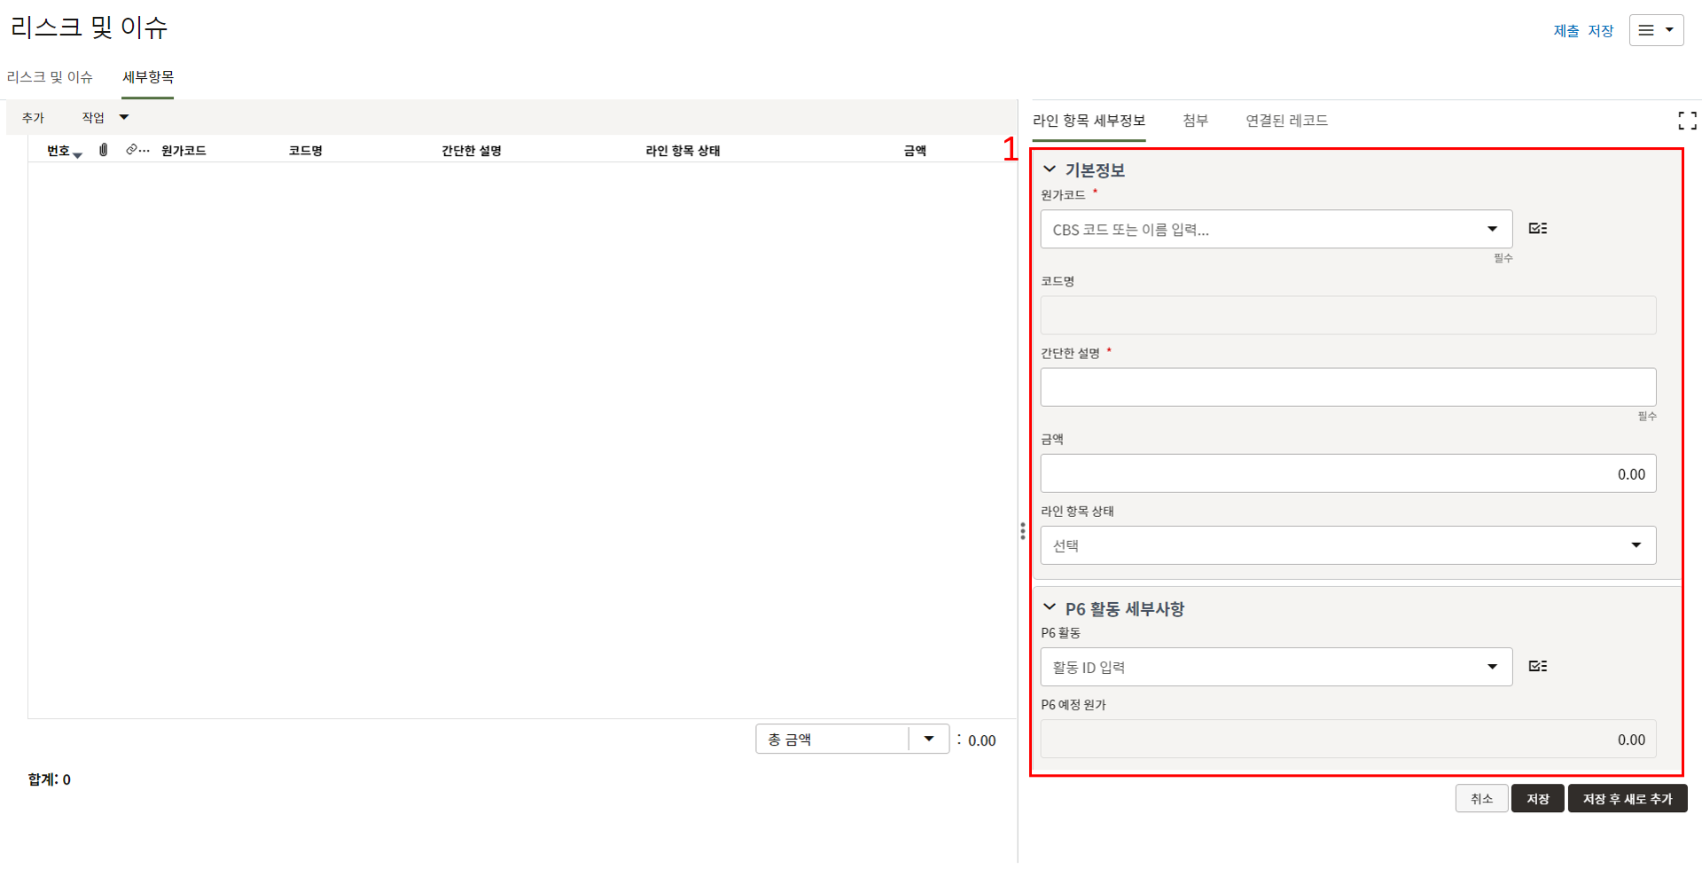Click the 원가코드 picker list icon
The image size is (1702, 869).
[1537, 229]
